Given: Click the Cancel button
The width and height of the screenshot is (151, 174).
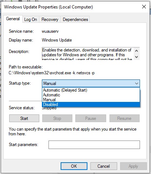Looking at the screenshot, I should (104, 166).
